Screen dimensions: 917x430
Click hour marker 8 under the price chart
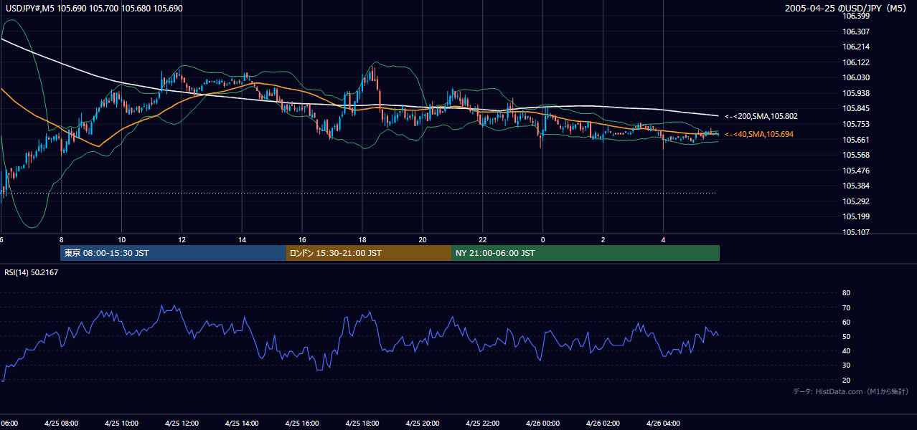click(62, 239)
